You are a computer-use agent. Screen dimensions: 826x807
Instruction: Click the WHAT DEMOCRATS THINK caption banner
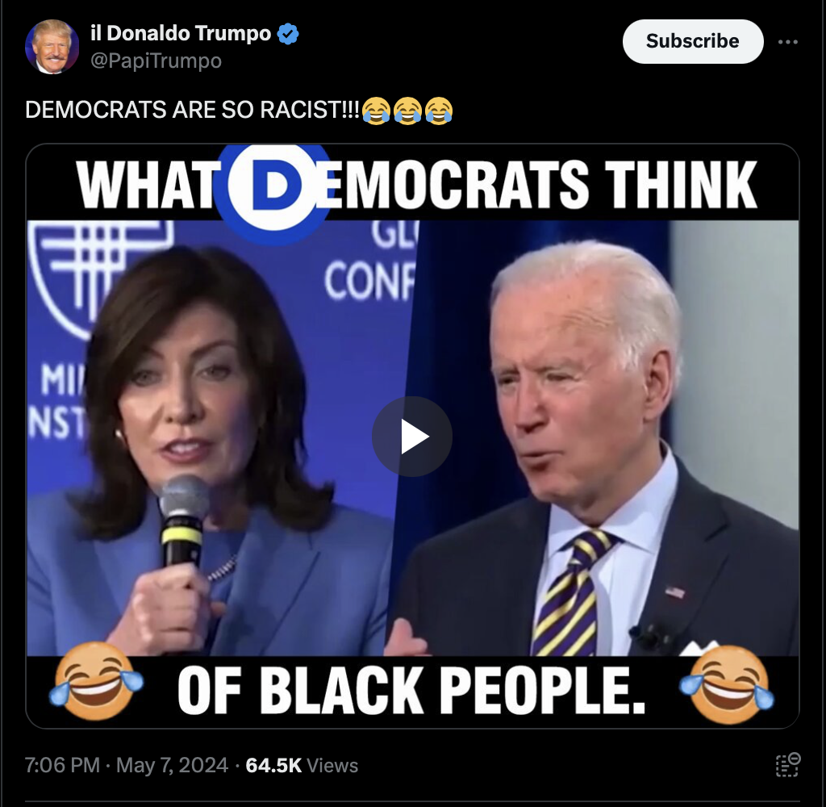[x=416, y=184]
